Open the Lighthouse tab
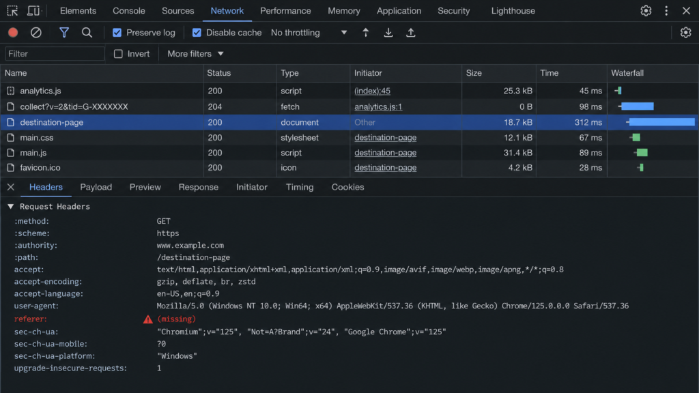The image size is (699, 393). tap(513, 11)
